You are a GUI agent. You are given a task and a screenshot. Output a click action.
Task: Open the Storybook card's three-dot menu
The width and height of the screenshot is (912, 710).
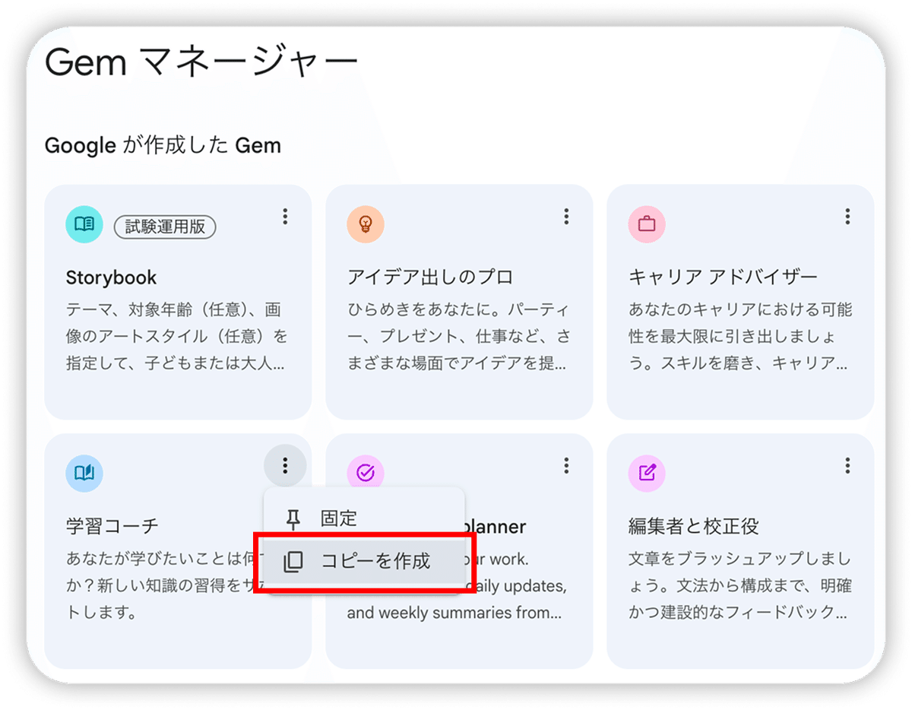[x=285, y=217]
